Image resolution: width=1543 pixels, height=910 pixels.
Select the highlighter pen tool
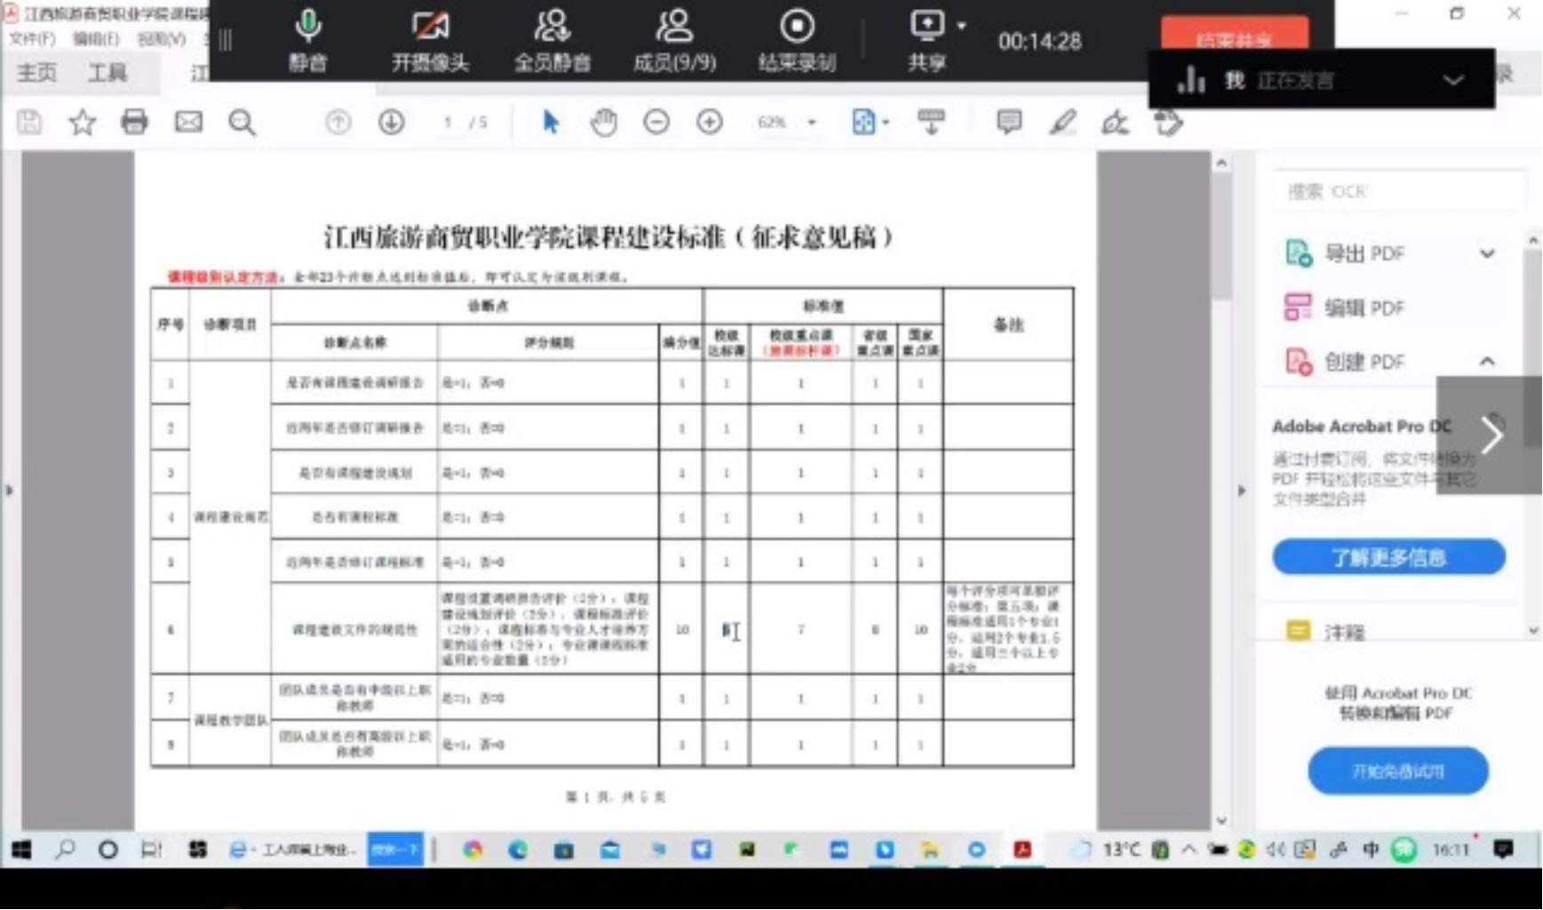[1062, 122]
